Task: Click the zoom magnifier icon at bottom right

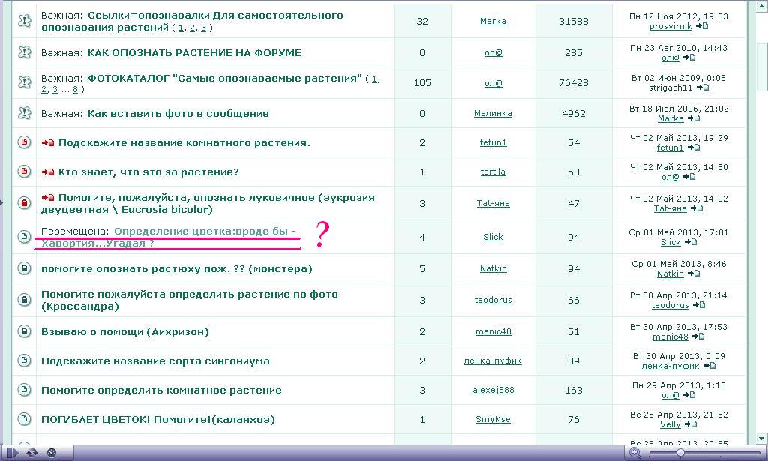Action: pyautogui.click(x=635, y=453)
